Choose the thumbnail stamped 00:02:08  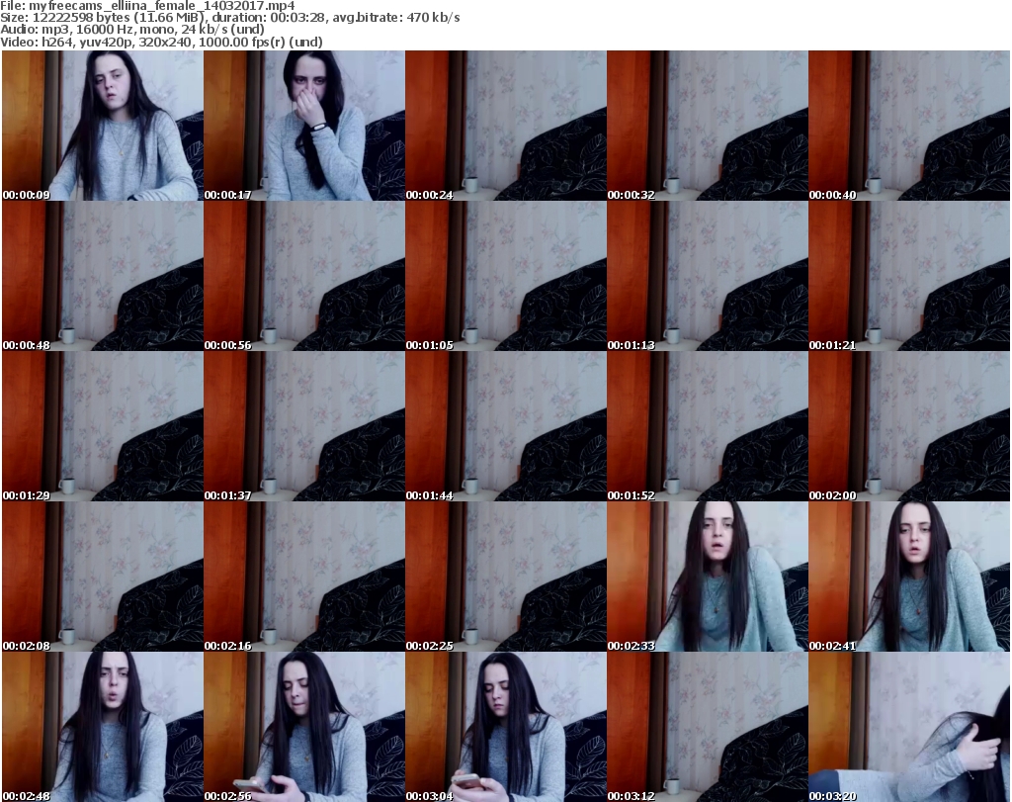103,577
